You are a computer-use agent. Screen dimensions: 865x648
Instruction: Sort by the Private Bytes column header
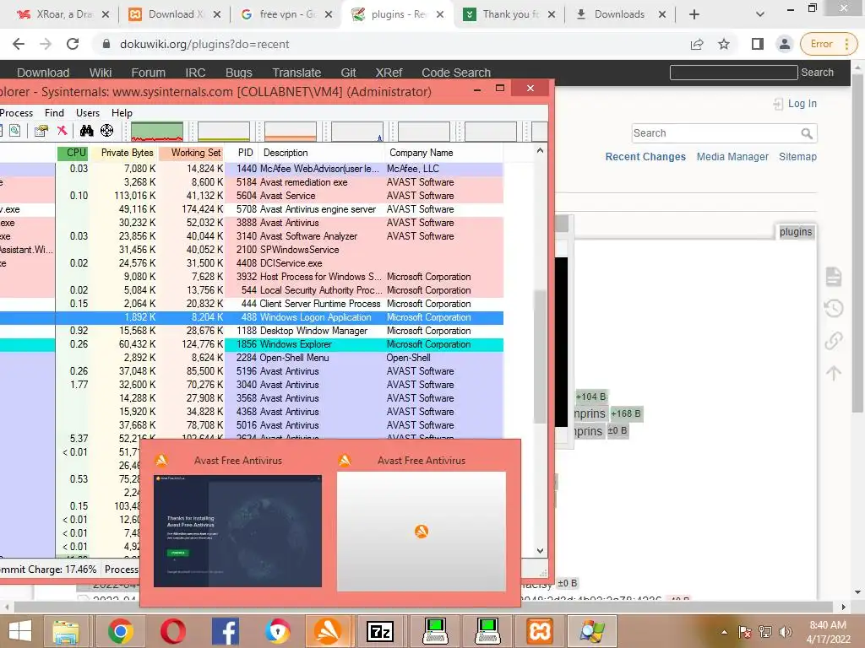(123, 154)
